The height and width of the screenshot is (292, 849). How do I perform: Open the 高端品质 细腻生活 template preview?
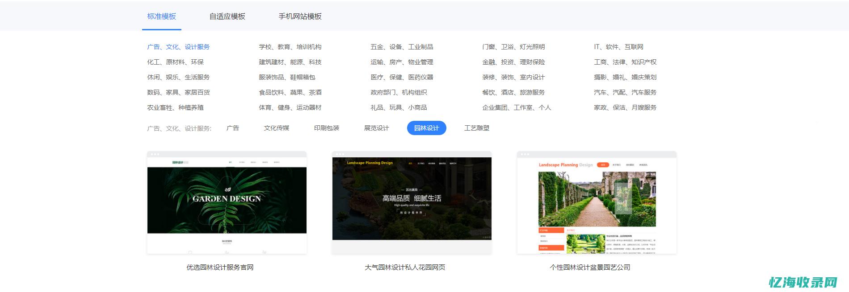tap(412, 203)
